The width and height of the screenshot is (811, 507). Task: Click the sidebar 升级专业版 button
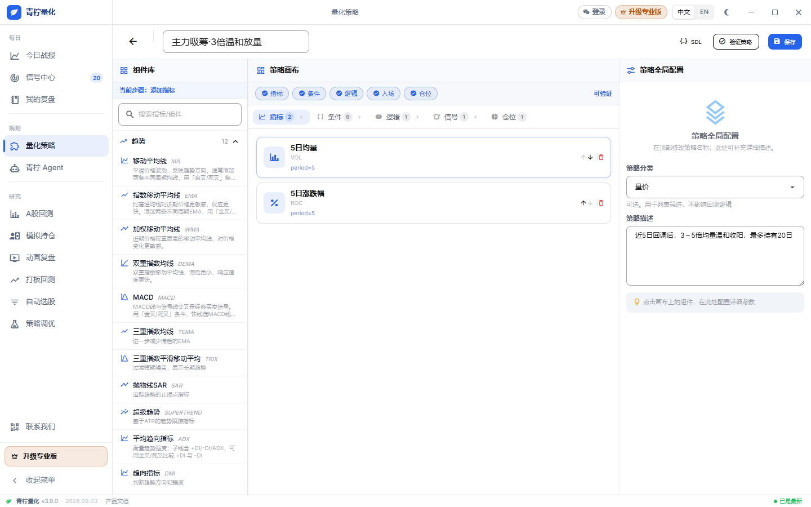pos(56,456)
